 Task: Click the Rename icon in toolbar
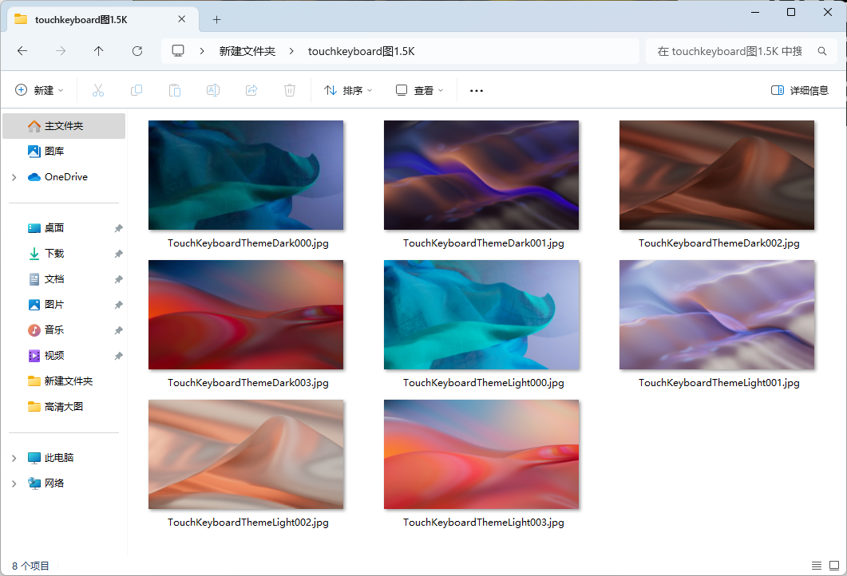pyautogui.click(x=213, y=90)
